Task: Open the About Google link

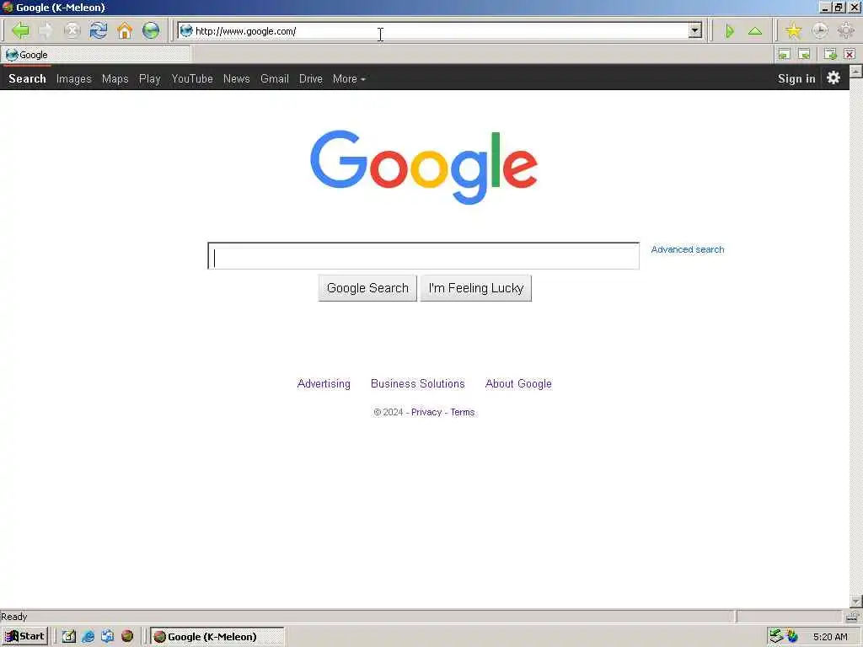Action: pos(518,383)
